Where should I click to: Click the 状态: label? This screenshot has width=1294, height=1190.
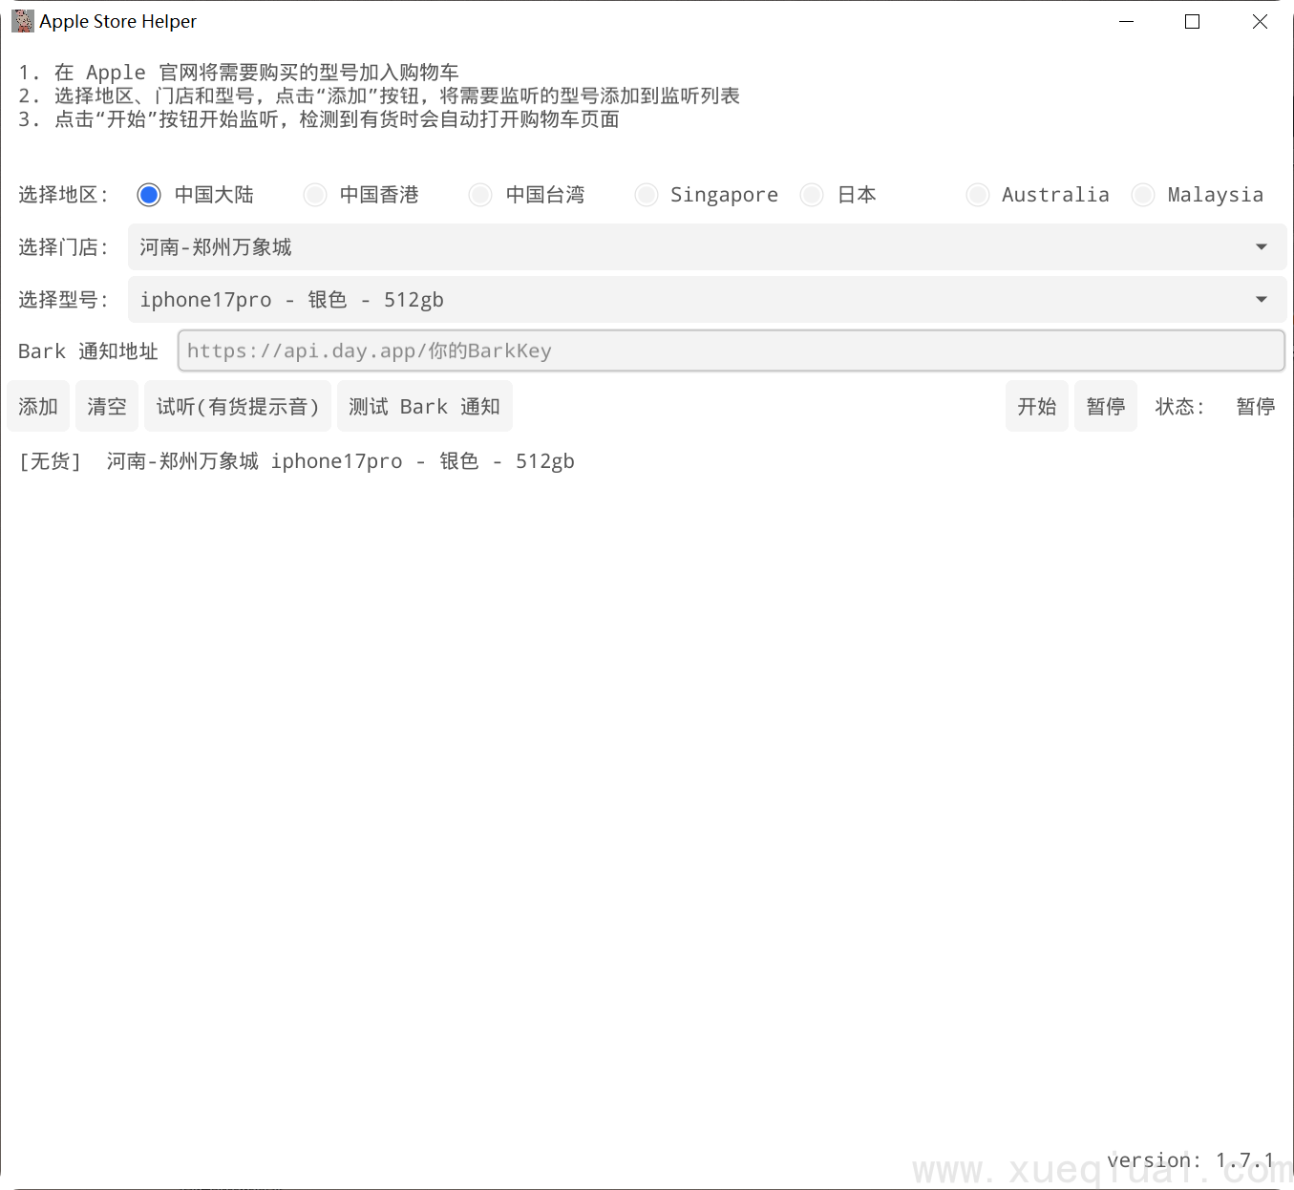1180,407
